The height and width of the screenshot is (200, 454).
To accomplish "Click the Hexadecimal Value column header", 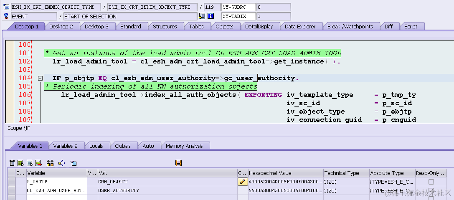I will pos(286,173).
